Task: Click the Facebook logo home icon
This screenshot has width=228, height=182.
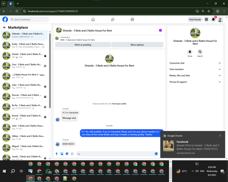Action: pos(5,20)
